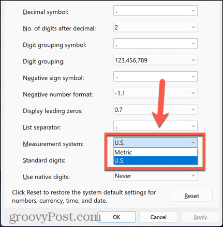Click the greyed-out Apply button
The height and width of the screenshot is (227, 223).
click(200, 217)
